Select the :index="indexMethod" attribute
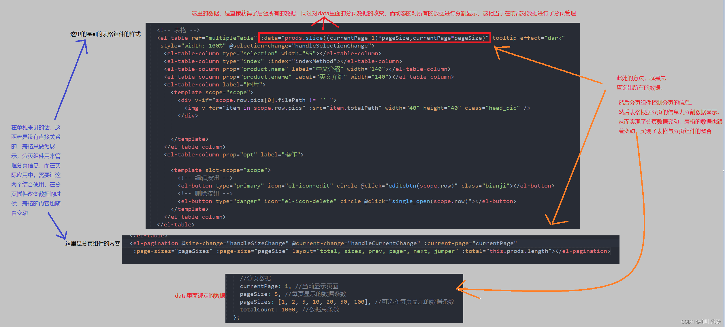 (x=302, y=61)
